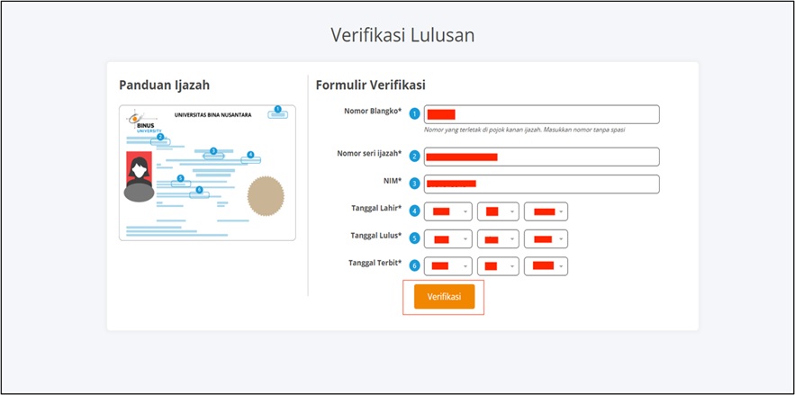Click the number 4 badge beside Tanggal Lahir
Screen dimensions: 795x395
pyautogui.click(x=414, y=211)
